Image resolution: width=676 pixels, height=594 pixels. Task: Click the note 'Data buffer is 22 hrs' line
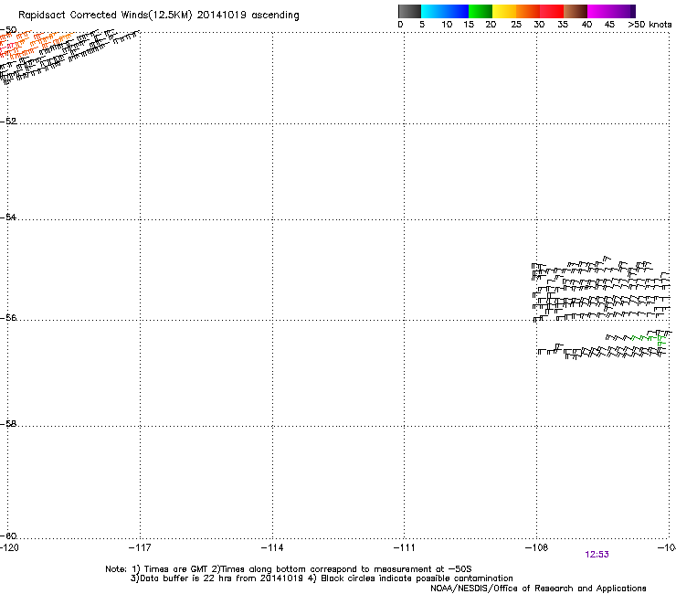coord(322,578)
